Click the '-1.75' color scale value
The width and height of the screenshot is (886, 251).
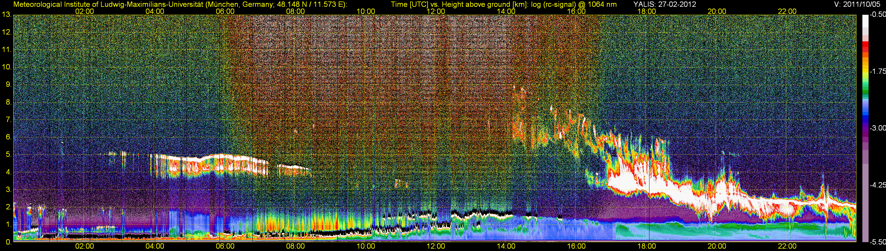tap(877, 71)
